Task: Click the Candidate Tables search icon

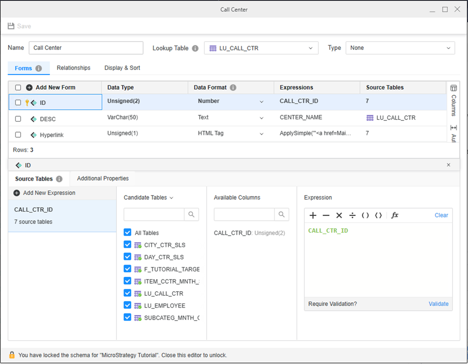Action: [x=191, y=214]
